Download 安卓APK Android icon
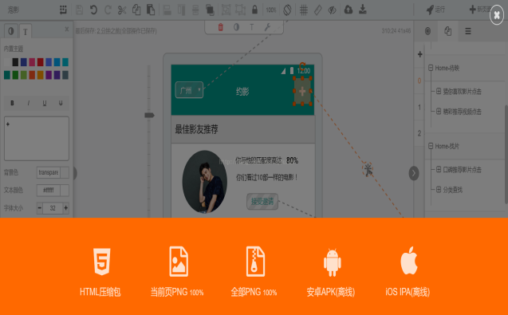 (332, 262)
